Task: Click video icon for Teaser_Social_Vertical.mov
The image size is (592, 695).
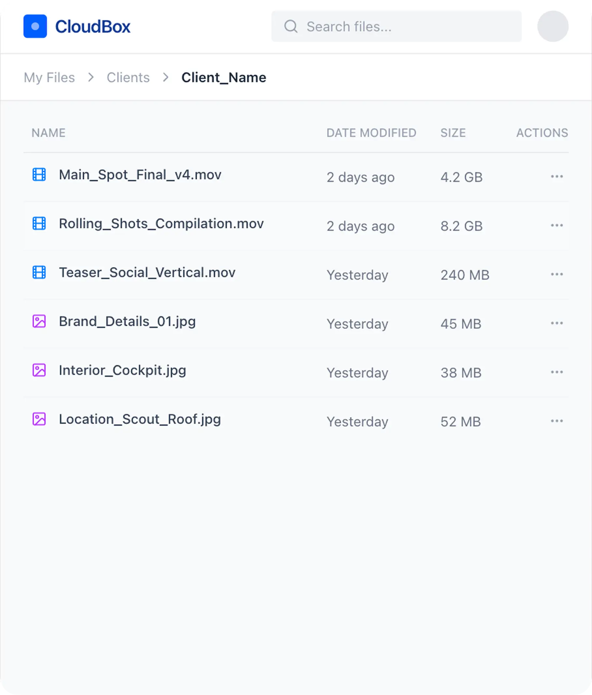Action: 39,273
